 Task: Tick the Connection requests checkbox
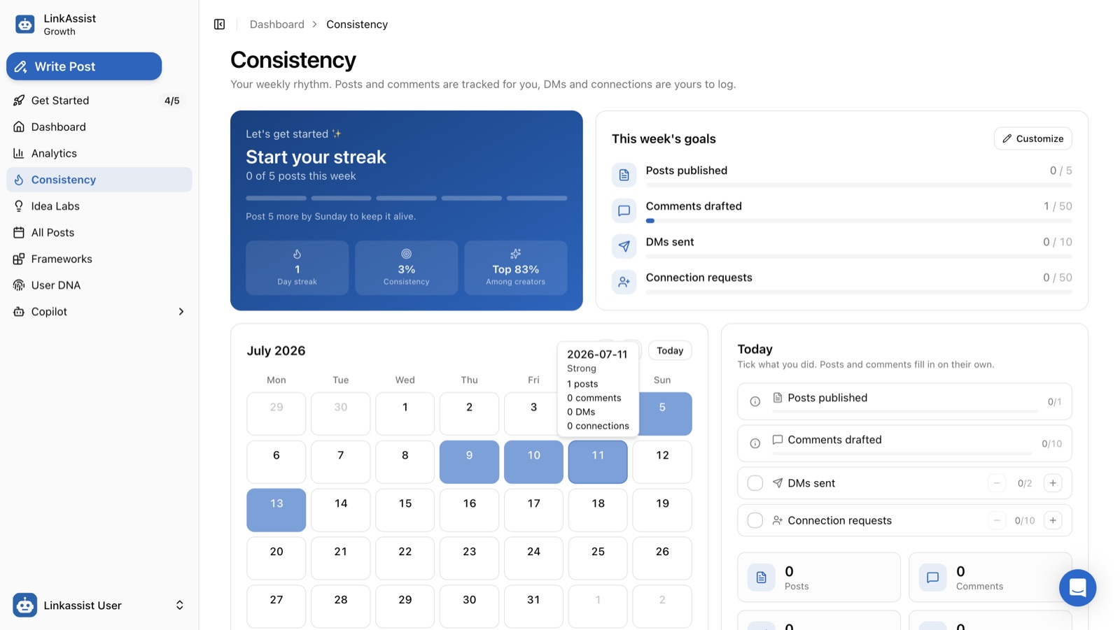coord(755,520)
